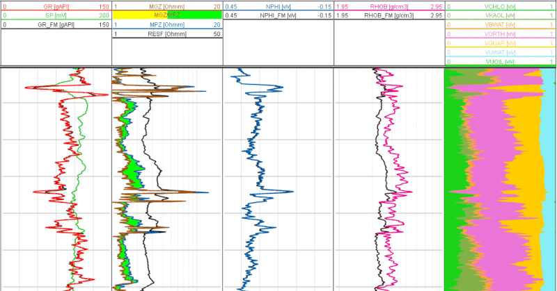Click the SP [mV] curve header

pos(56,15)
